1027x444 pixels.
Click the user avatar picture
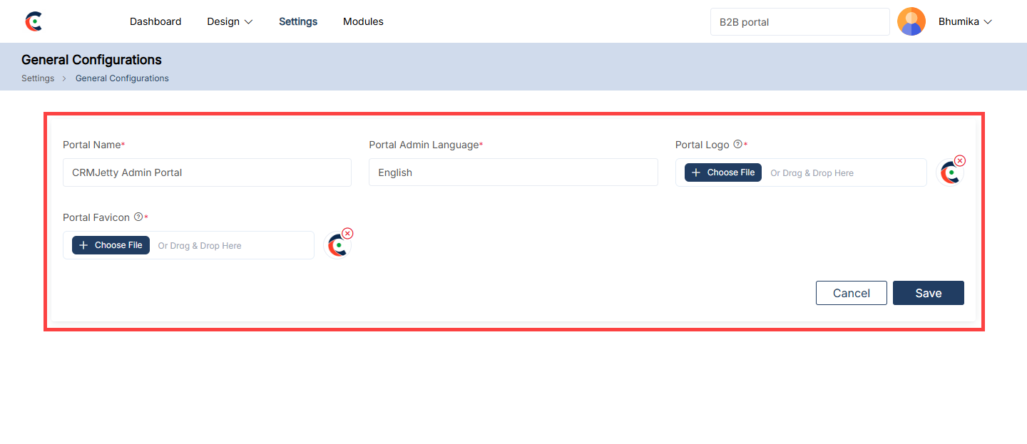point(911,21)
